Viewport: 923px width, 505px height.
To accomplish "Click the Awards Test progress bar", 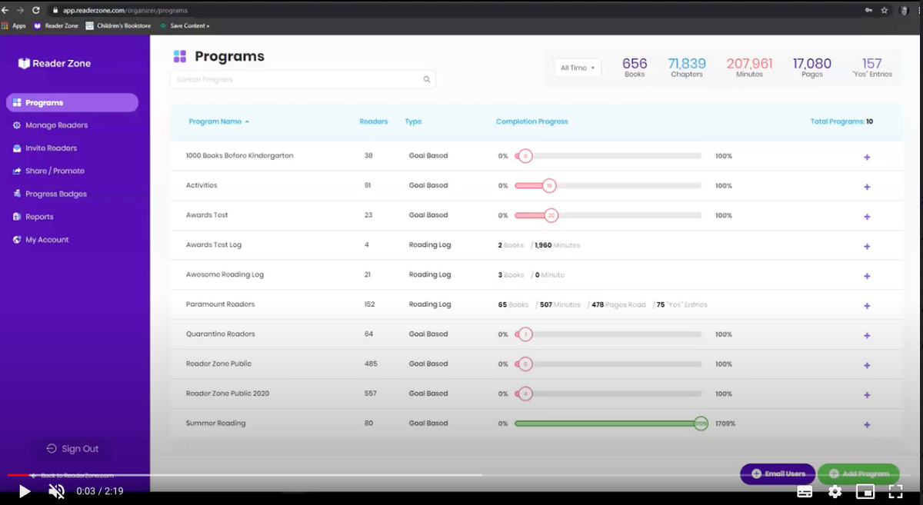I will tap(608, 215).
